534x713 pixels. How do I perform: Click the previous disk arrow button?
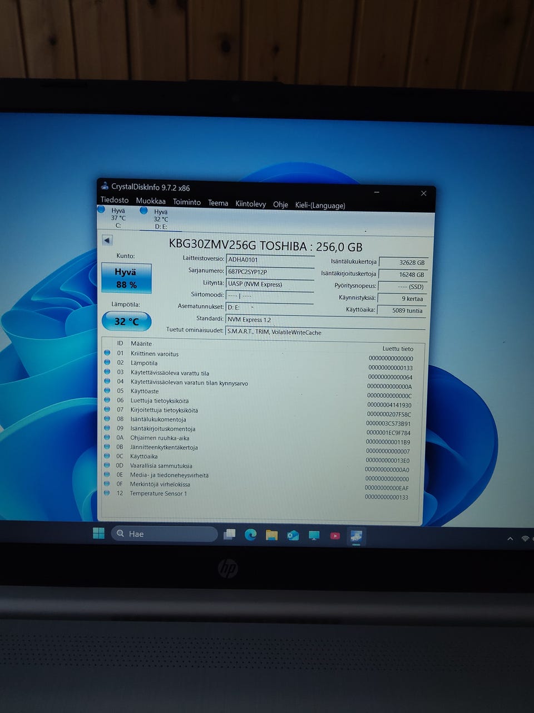tap(107, 240)
